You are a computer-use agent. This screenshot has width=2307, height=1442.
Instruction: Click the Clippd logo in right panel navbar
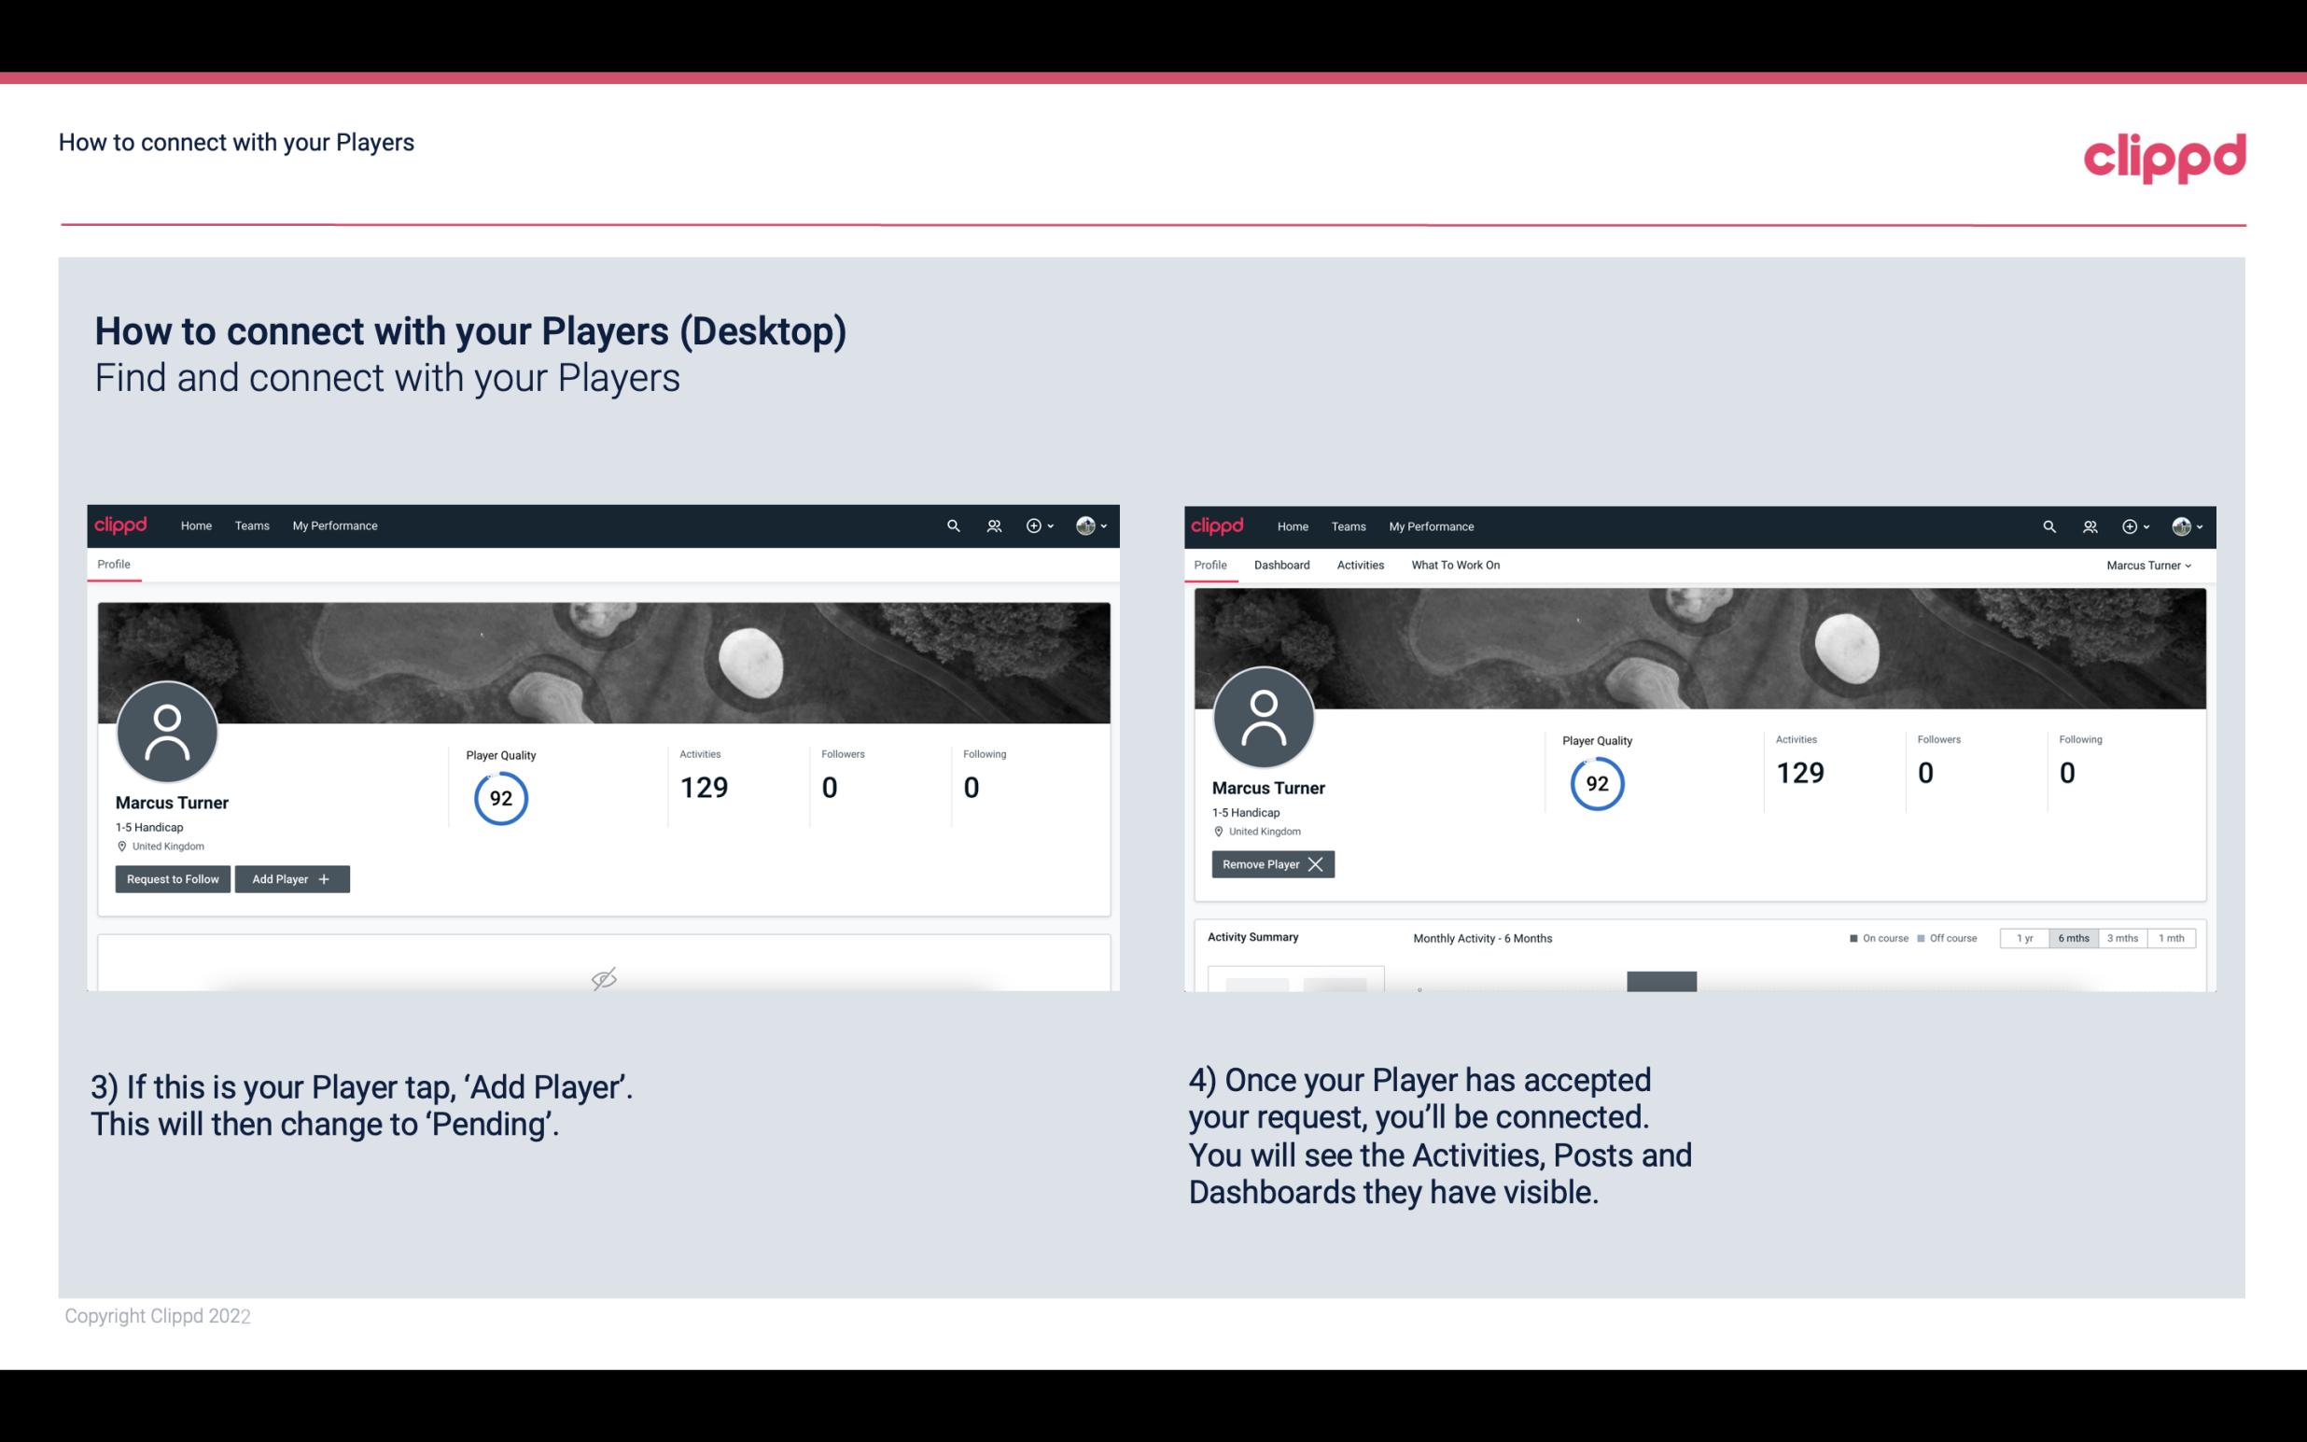1218,525
